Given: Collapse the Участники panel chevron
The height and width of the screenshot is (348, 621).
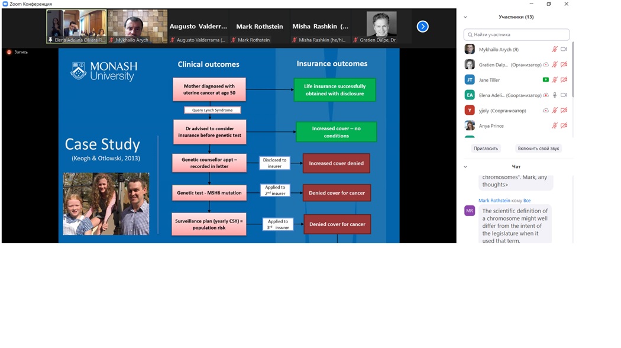Looking at the screenshot, I should [465, 17].
